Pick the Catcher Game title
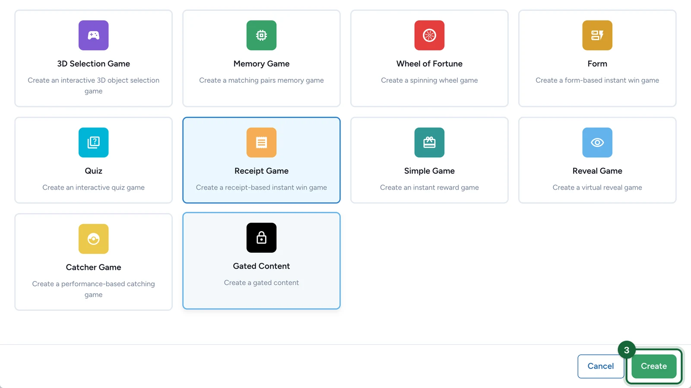This screenshot has height=388, width=691. point(93,267)
